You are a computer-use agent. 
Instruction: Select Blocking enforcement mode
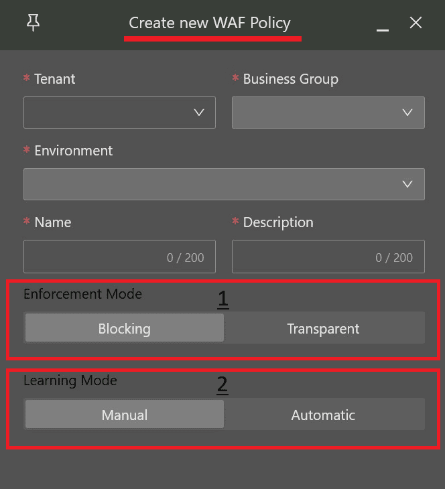coord(125,328)
